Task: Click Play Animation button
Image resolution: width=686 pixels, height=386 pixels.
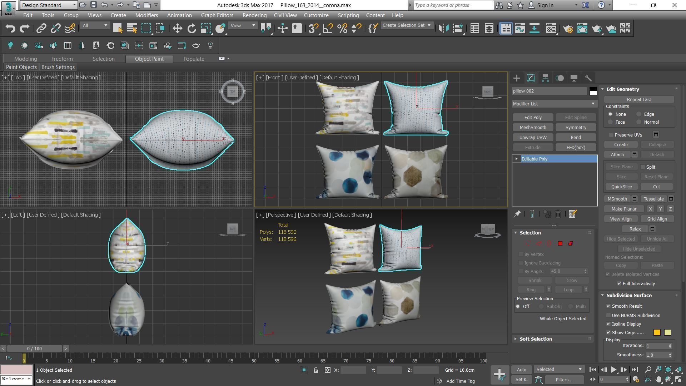Action: point(613,370)
